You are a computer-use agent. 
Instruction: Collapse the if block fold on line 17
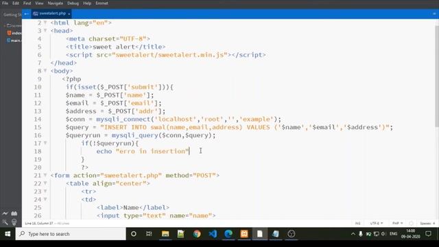point(45,143)
